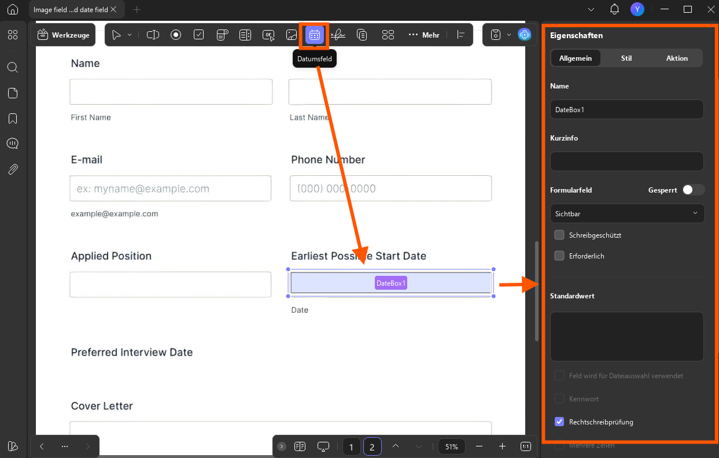719x458 pixels.
Task: Open the bookmarks panel in sidebar
Action: click(13, 119)
